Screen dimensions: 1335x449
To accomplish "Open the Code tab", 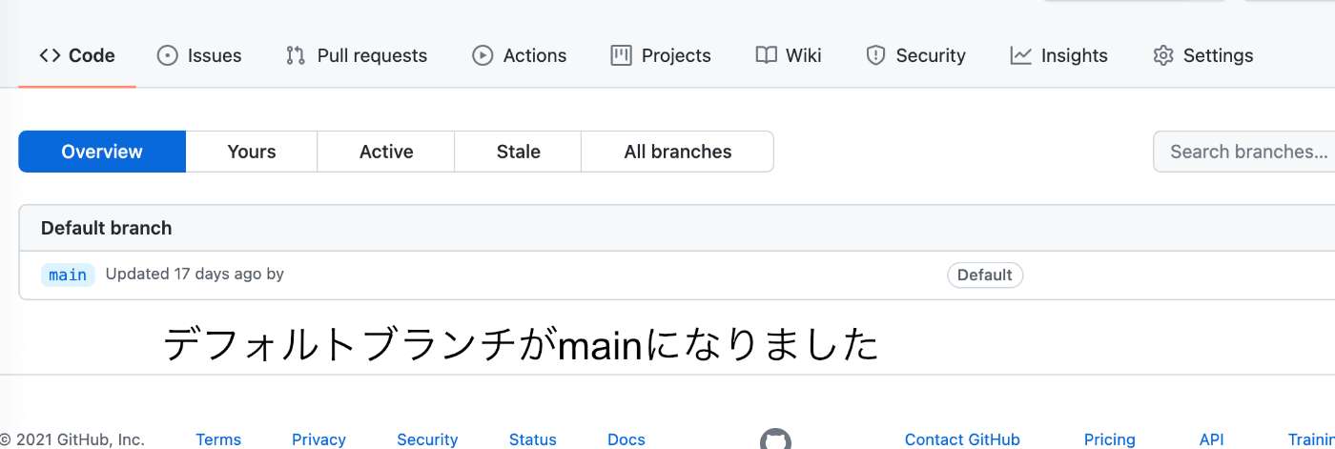I will pos(77,55).
